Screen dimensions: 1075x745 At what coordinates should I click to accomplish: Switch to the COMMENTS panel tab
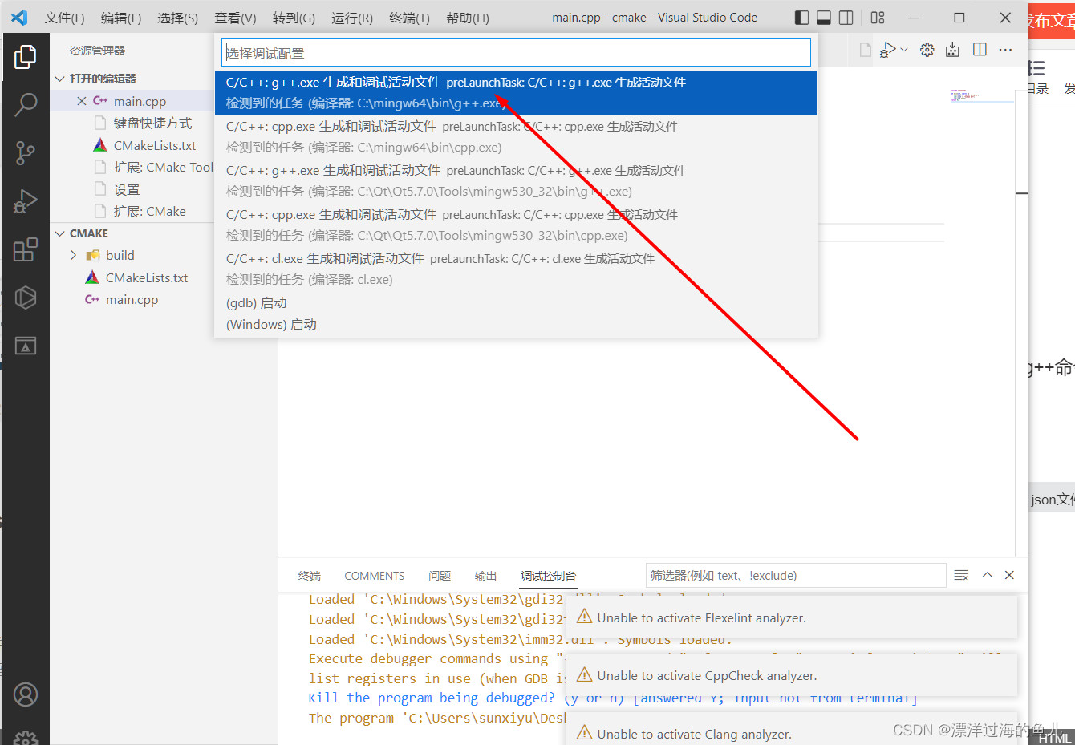click(375, 576)
